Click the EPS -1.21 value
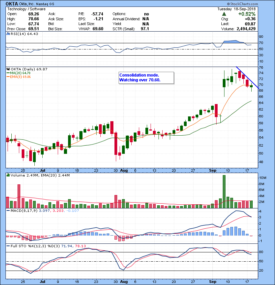275x285 pixels. point(98,19)
